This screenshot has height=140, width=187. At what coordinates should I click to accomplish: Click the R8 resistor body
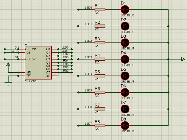click(x=100, y=125)
